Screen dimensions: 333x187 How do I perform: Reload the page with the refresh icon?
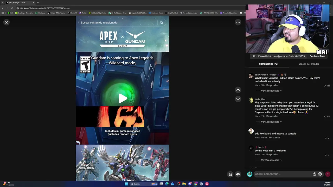12,8
